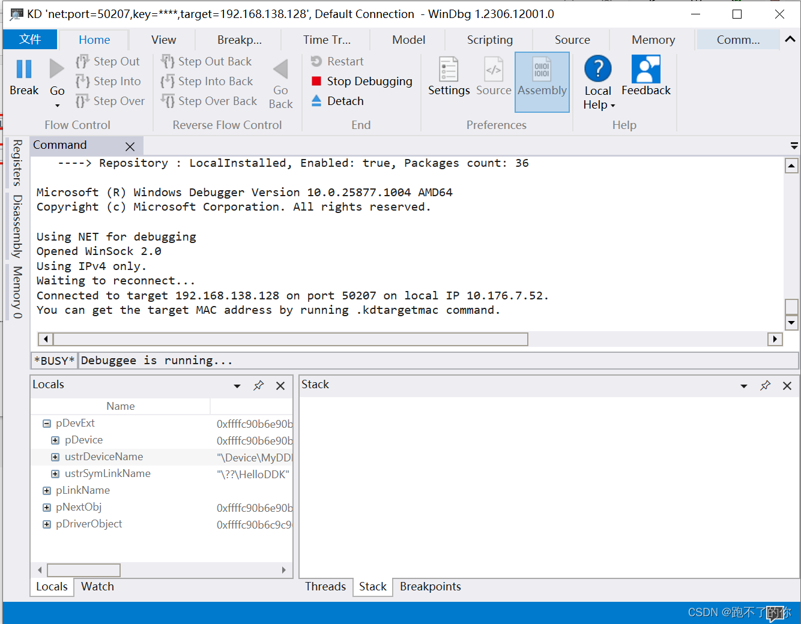Expand the ustrDeviceName node

click(x=55, y=457)
